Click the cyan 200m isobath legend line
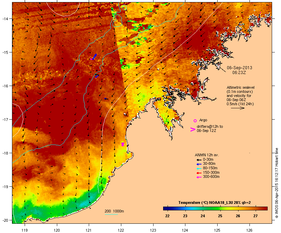This screenshot has width=281, height=233. pos(111,214)
